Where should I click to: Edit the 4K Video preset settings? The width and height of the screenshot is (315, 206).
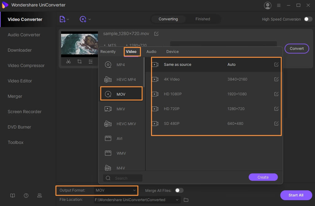point(276,79)
